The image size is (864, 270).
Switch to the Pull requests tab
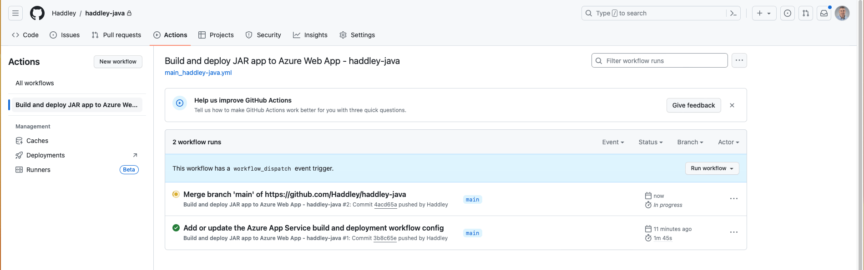point(116,35)
